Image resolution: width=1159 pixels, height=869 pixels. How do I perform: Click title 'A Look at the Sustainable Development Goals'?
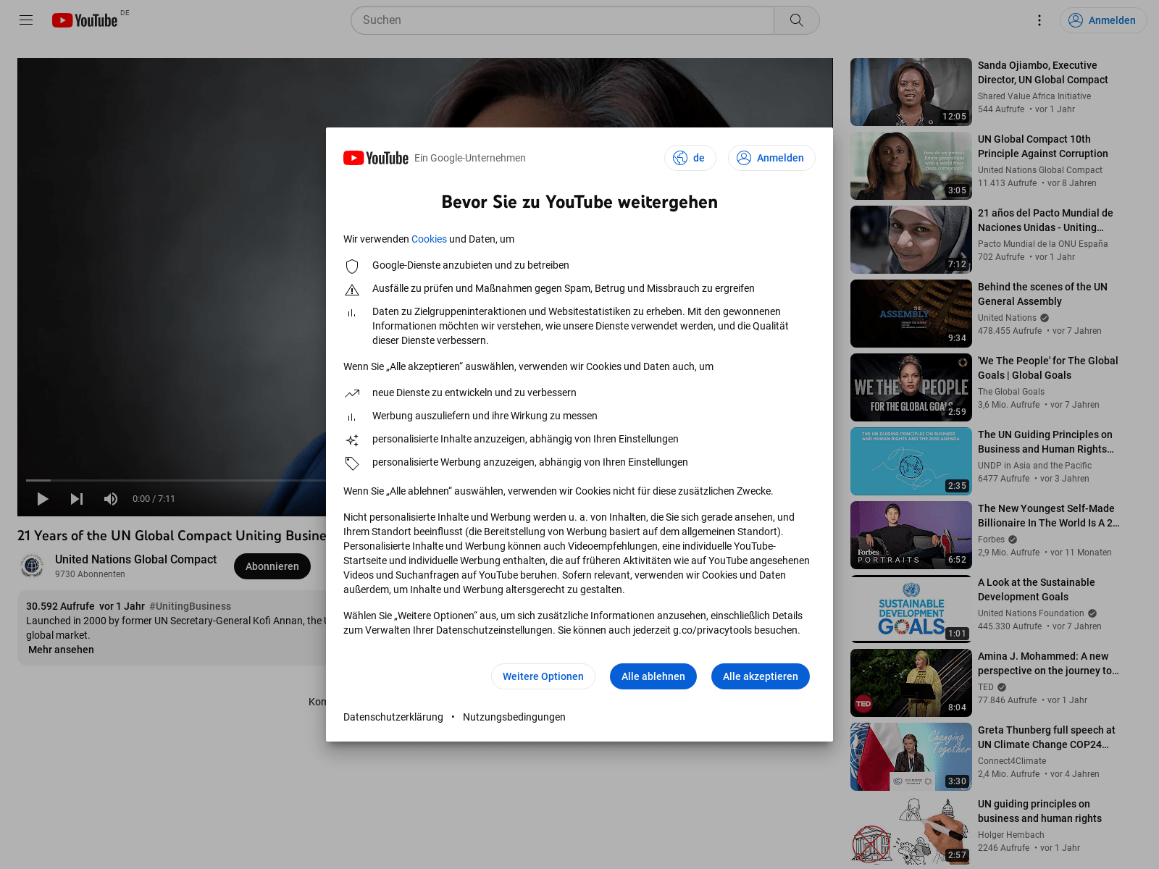[1037, 589]
